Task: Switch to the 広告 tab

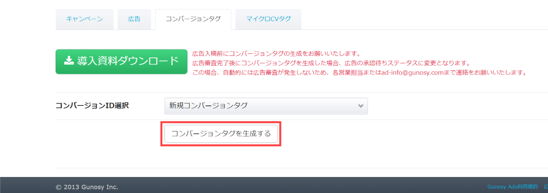Action: [x=134, y=19]
